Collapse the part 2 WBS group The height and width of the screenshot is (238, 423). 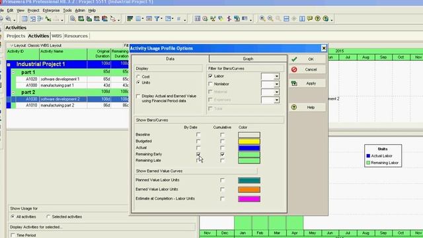pos(13,93)
